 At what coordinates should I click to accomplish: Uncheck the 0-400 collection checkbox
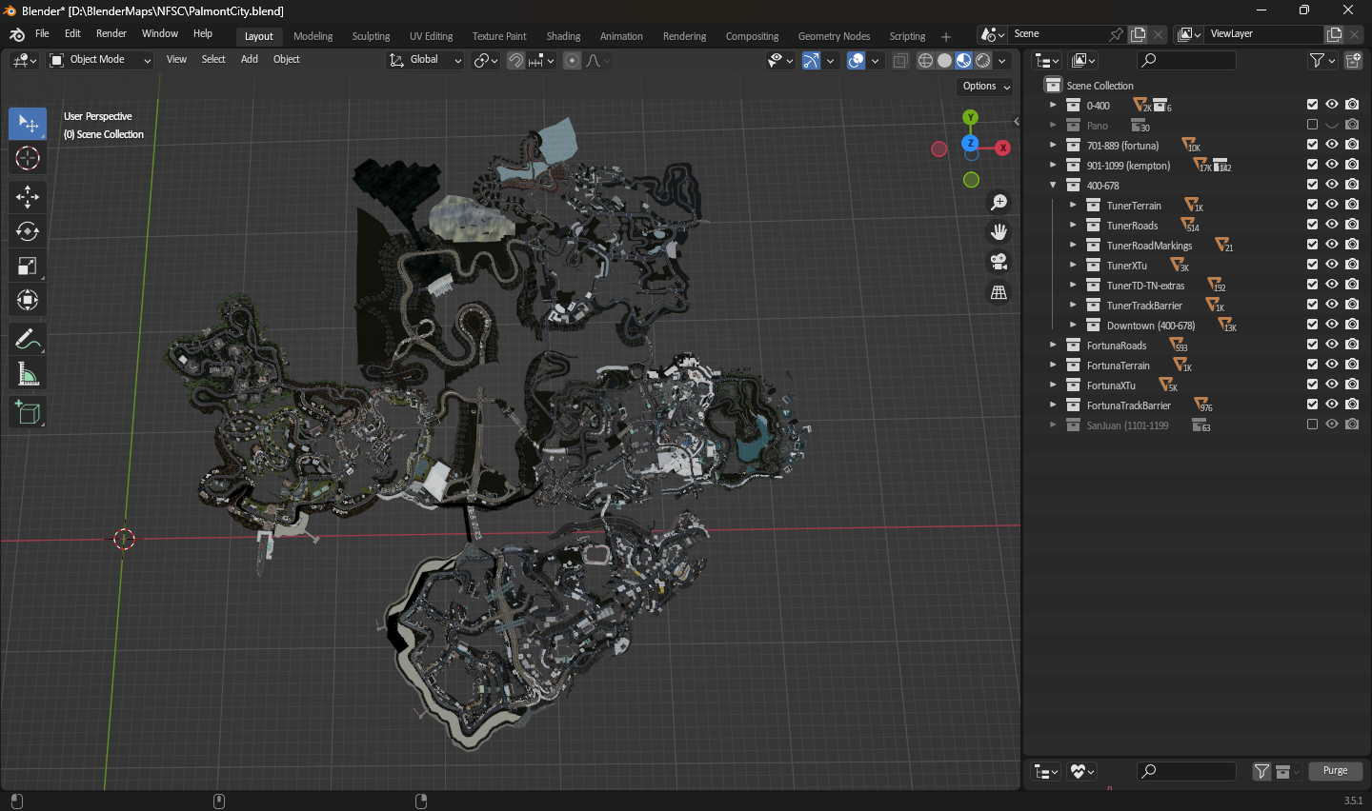pyautogui.click(x=1312, y=105)
